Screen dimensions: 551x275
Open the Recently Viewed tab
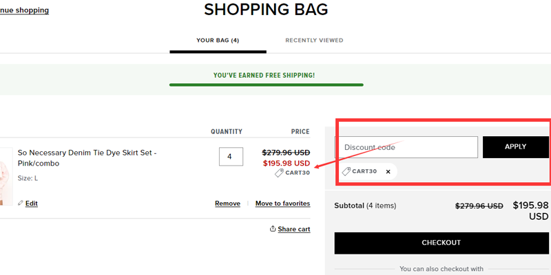[x=314, y=41]
